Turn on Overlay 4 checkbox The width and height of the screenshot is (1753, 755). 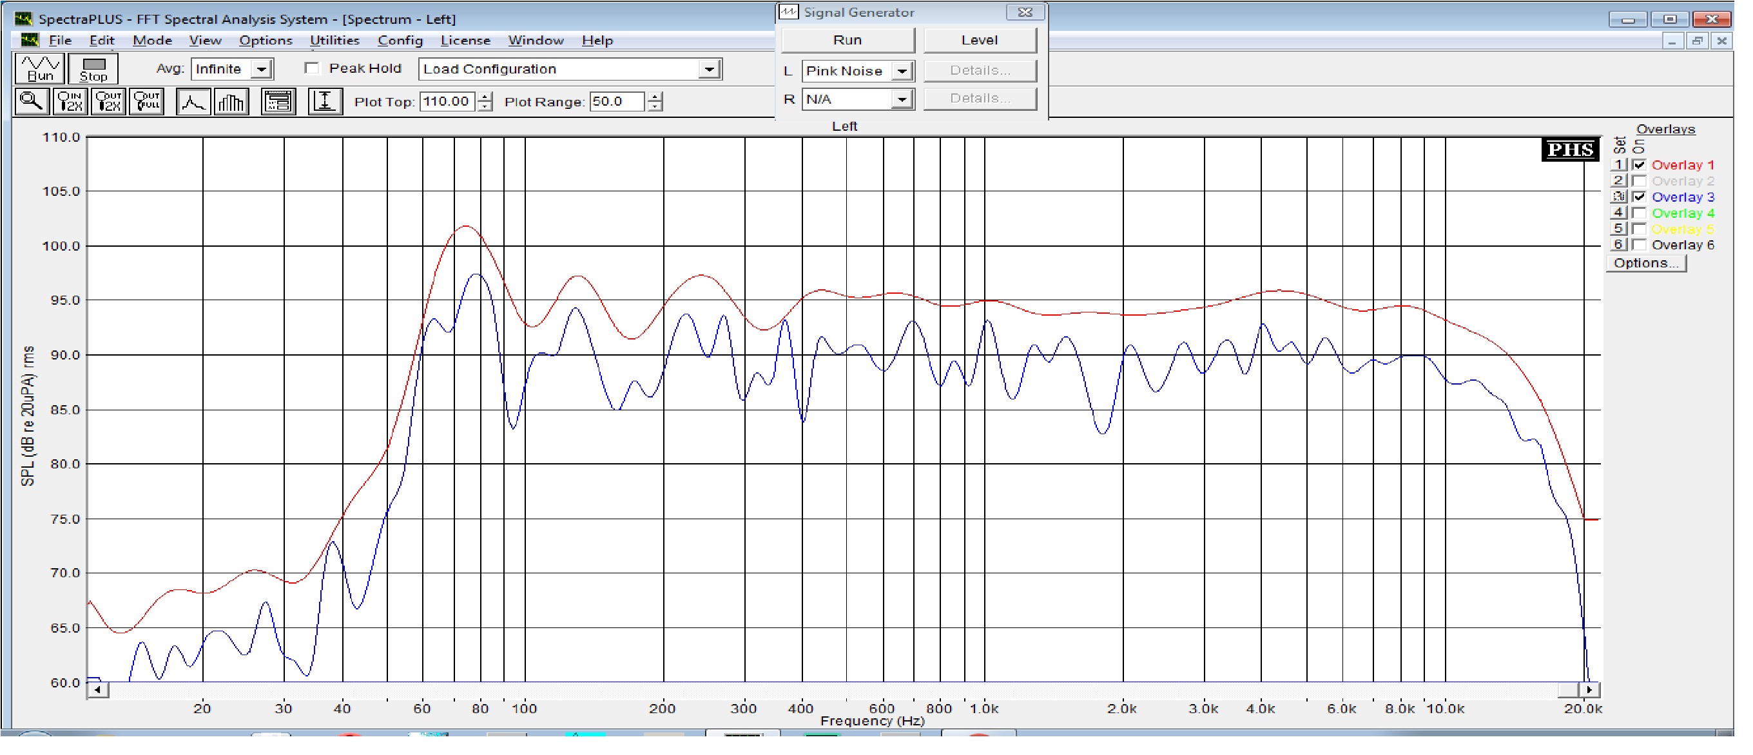pyautogui.click(x=1639, y=214)
